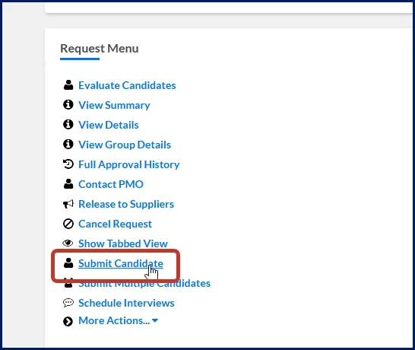Open the Full Approval History link

(129, 164)
